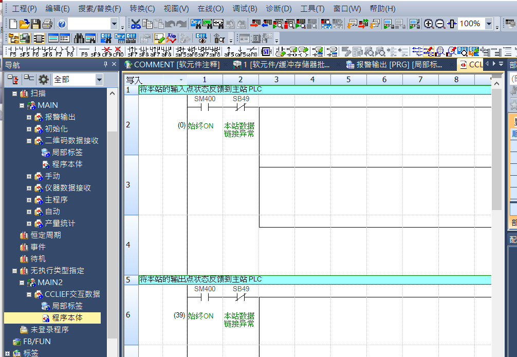Expand the 报警输出 tree node
This screenshot has height=357, width=517.
(x=29, y=117)
